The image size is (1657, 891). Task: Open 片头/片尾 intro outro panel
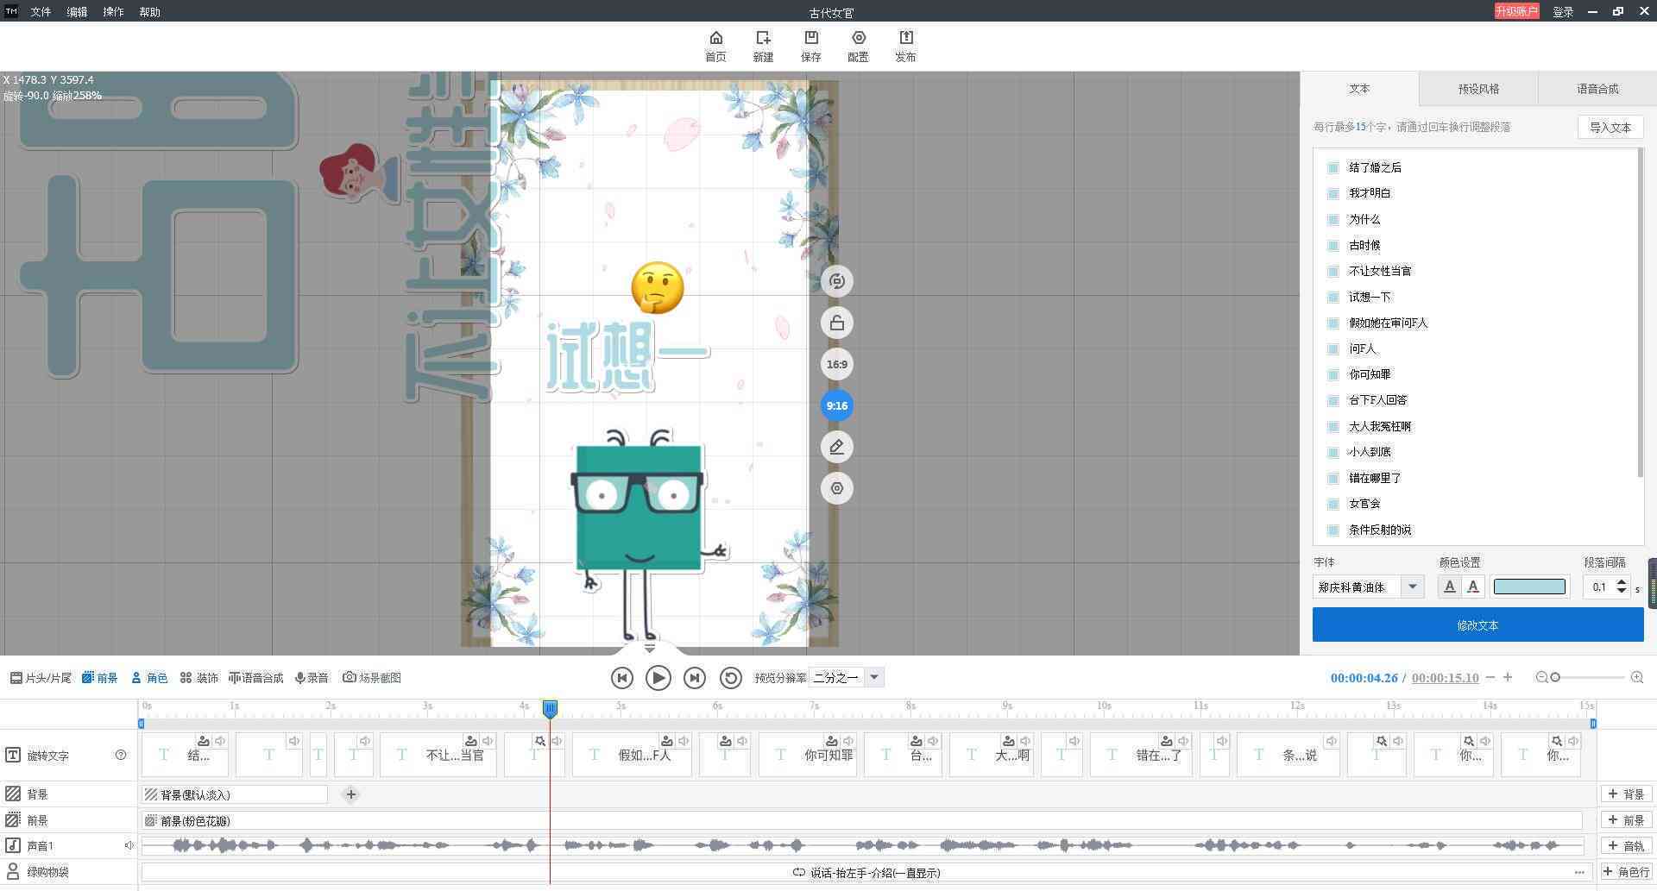41,678
